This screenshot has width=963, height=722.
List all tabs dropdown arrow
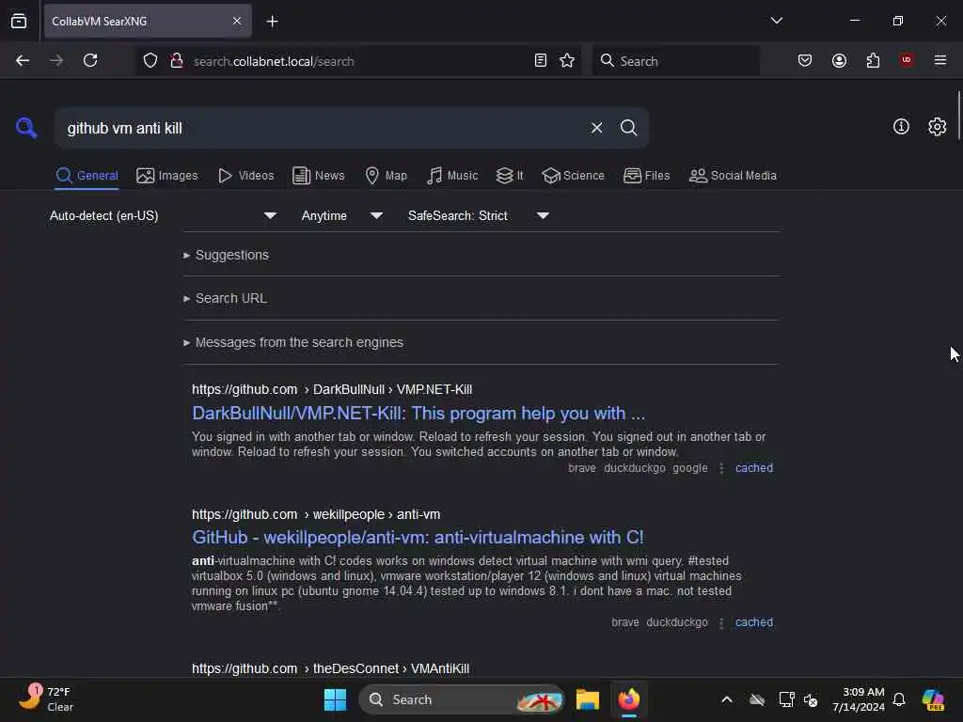tap(776, 21)
